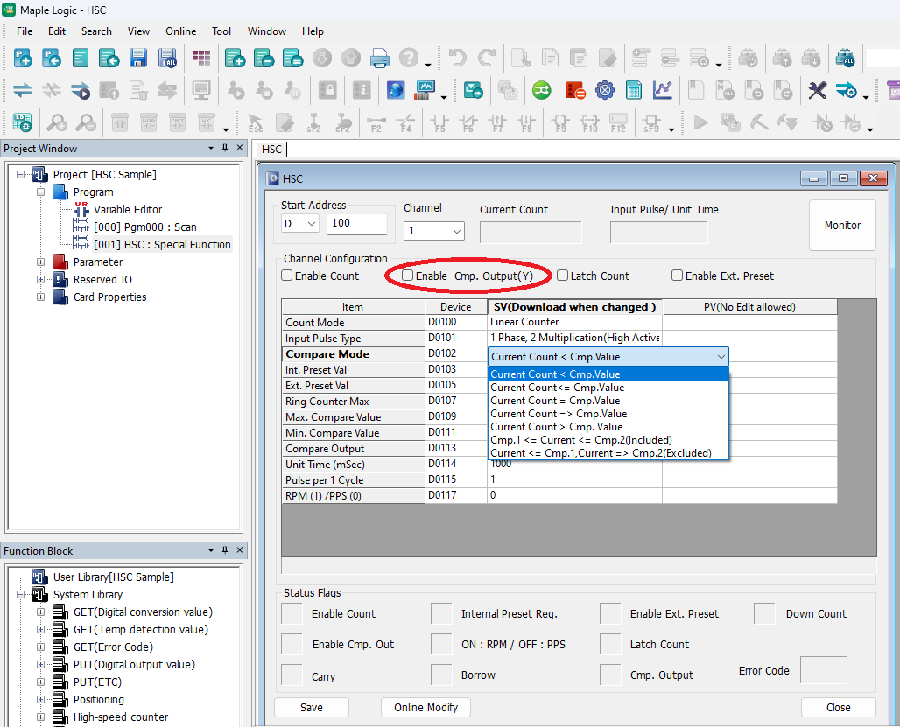Screen dimensions: 900x727
Task: Expand the Parameter tree node
Action: [41, 262]
